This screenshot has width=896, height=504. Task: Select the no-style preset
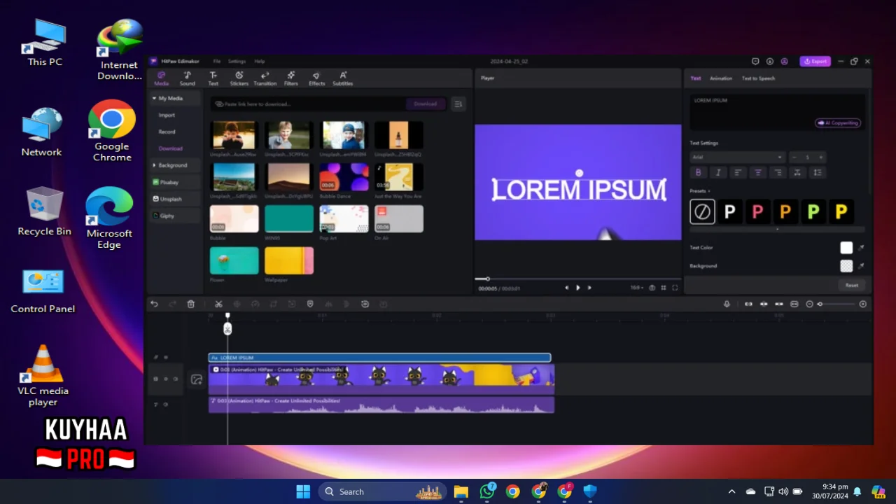pos(702,211)
